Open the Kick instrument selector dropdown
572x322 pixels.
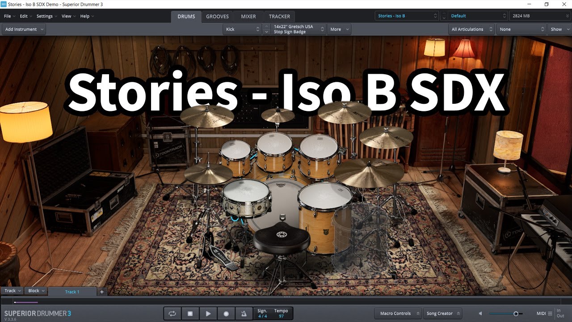tap(242, 29)
